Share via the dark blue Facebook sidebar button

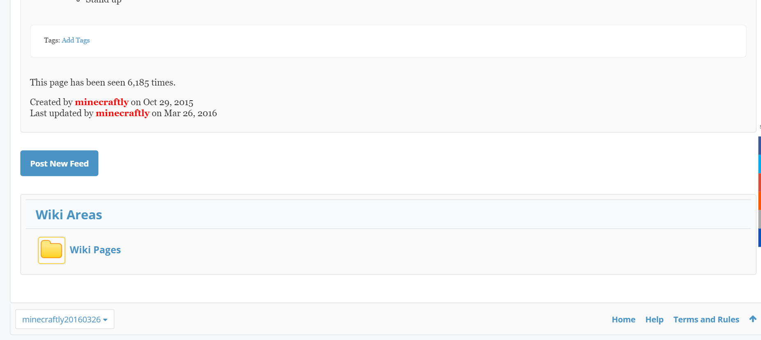coord(759,146)
